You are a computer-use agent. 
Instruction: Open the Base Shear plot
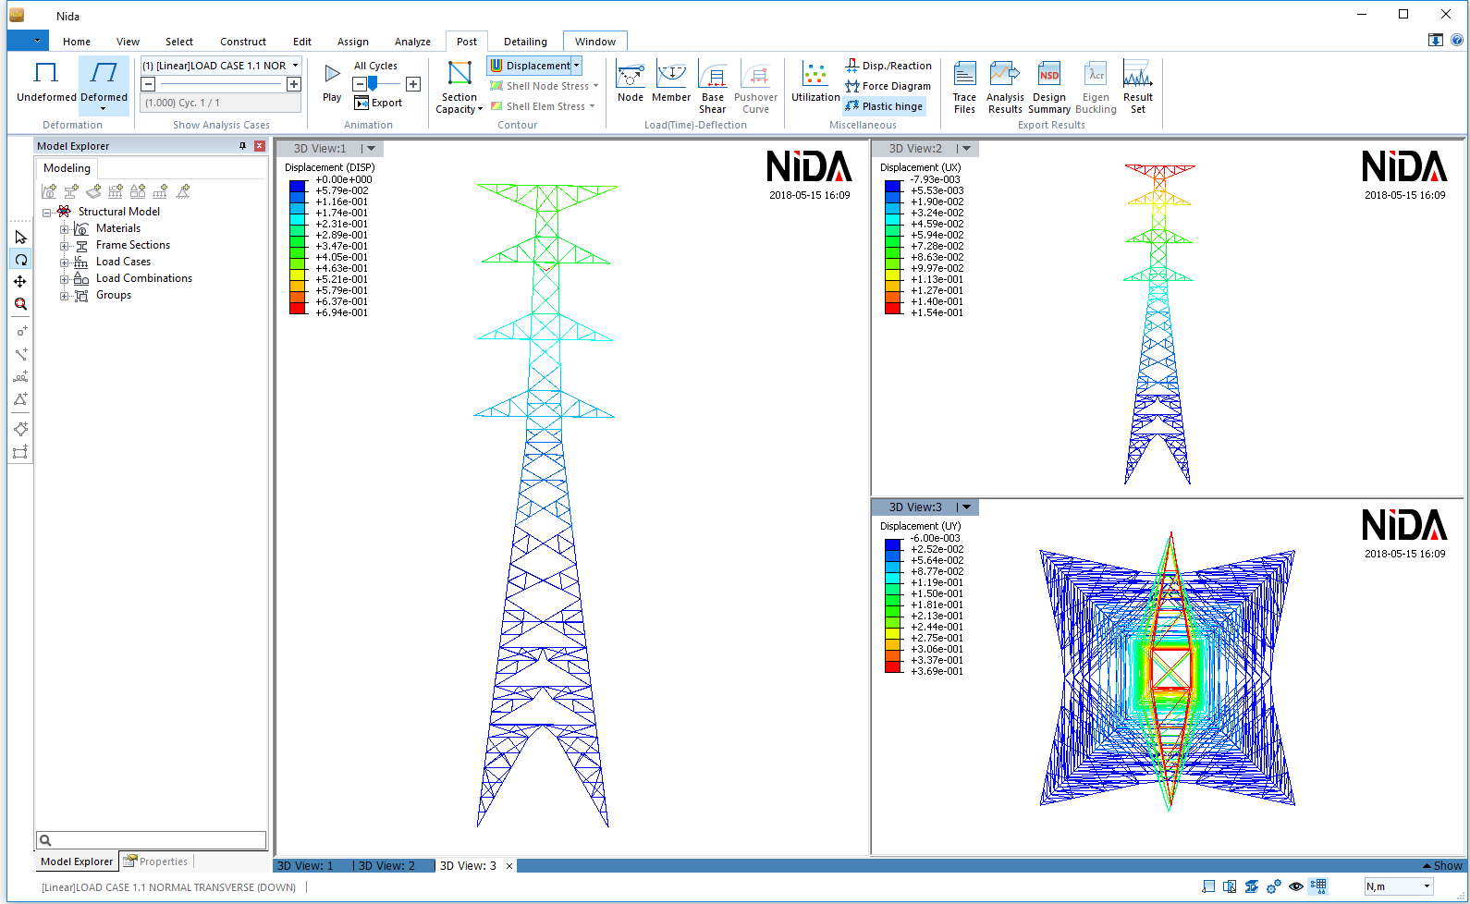713,88
